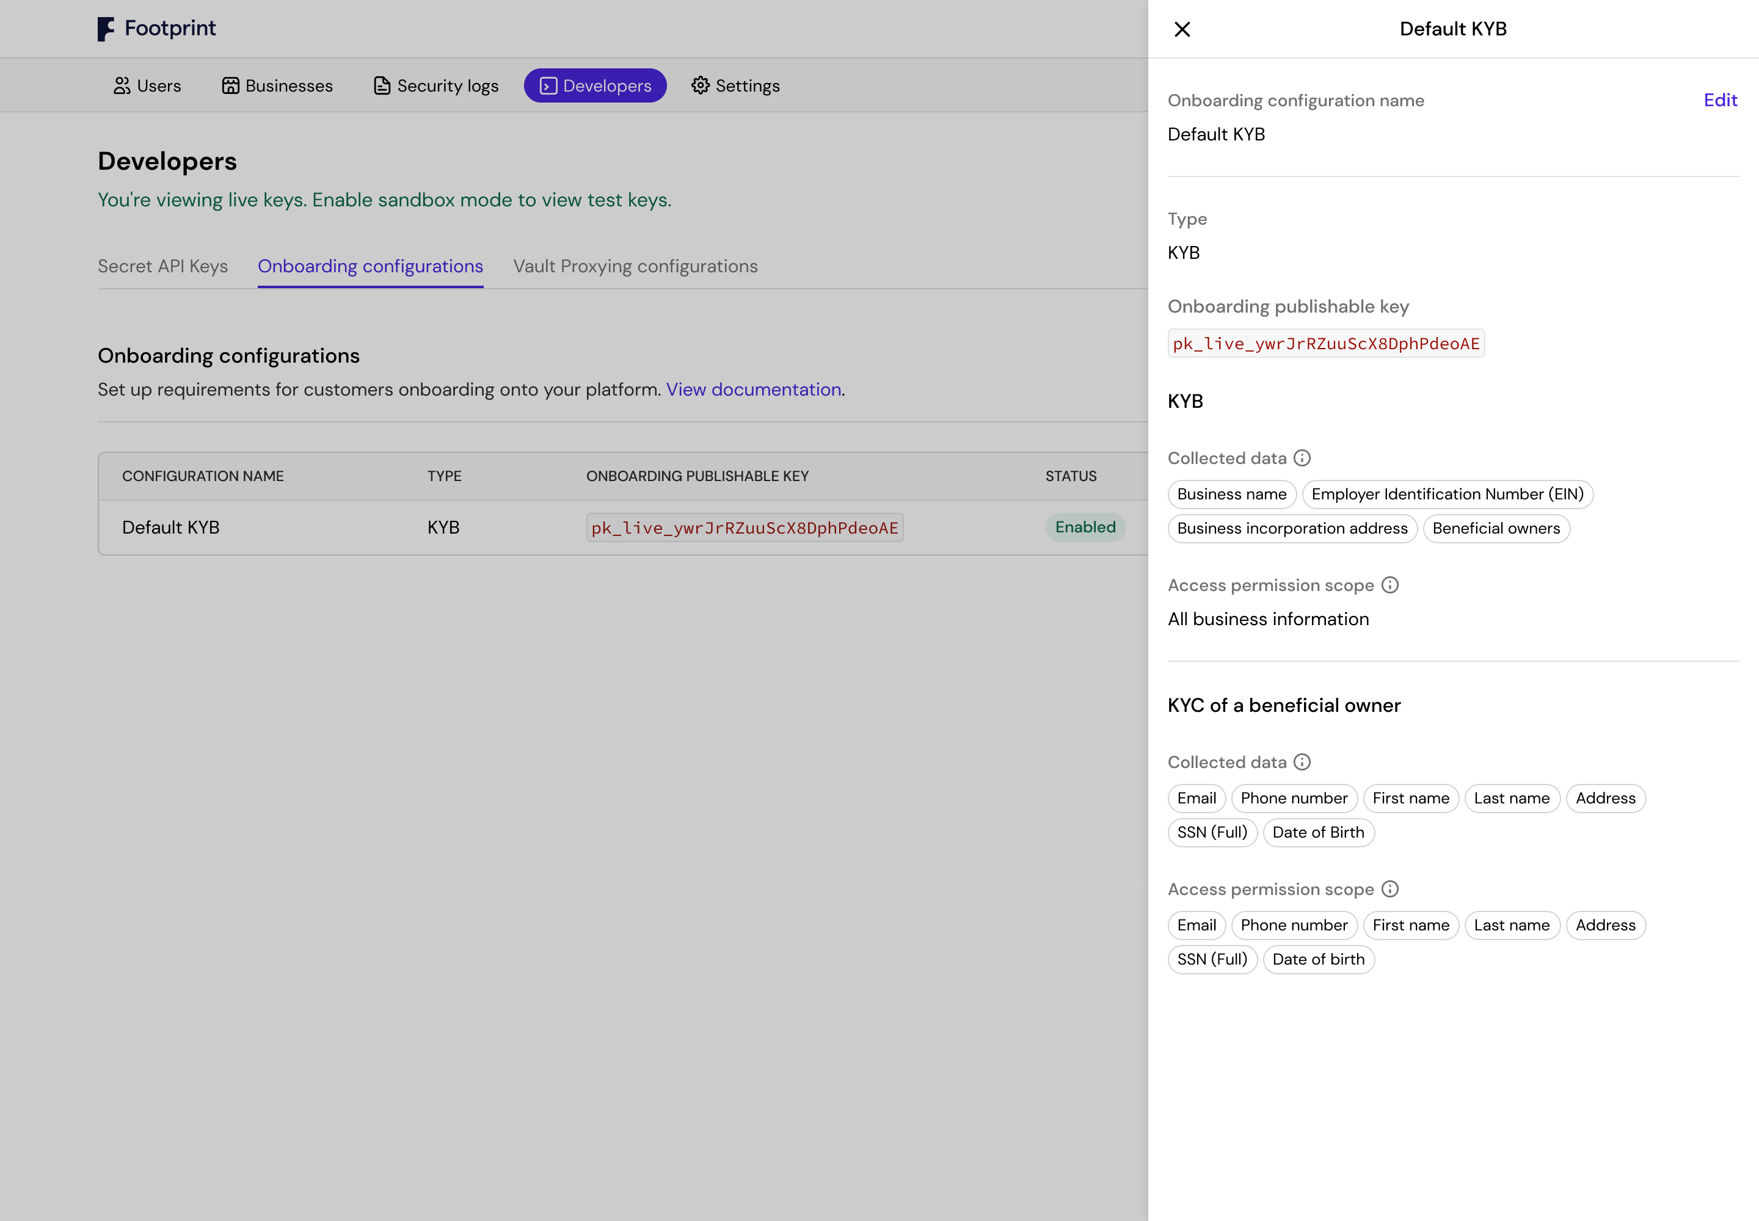The width and height of the screenshot is (1759, 1221).
Task: Open the Developers nav tab
Action: [x=595, y=85]
